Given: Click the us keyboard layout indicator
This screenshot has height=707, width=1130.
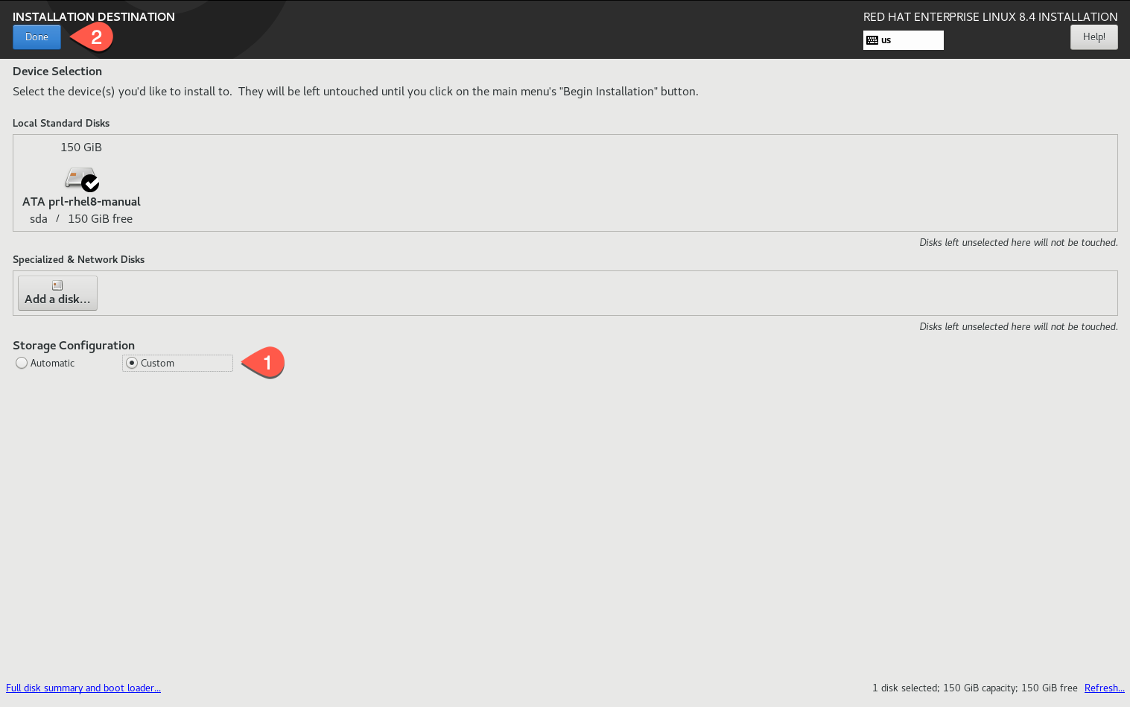Looking at the screenshot, I should point(903,40).
